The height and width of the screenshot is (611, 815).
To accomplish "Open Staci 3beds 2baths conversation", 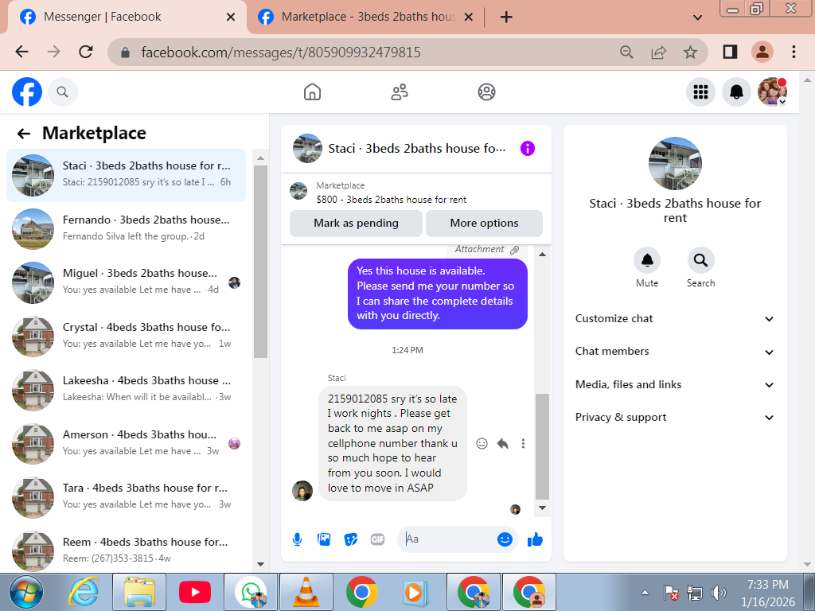I will [126, 175].
